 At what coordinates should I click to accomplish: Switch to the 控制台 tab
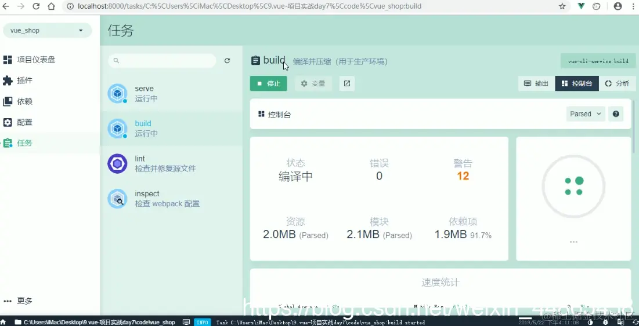click(x=577, y=83)
